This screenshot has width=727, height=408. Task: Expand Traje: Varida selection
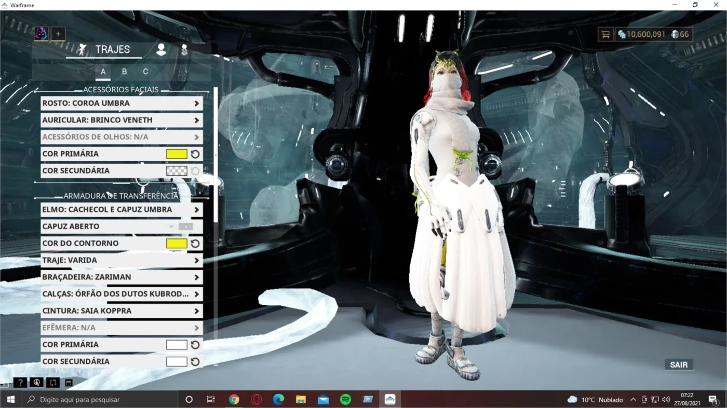point(122,260)
